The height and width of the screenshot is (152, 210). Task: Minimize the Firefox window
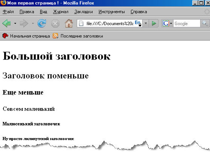coord(195,3)
